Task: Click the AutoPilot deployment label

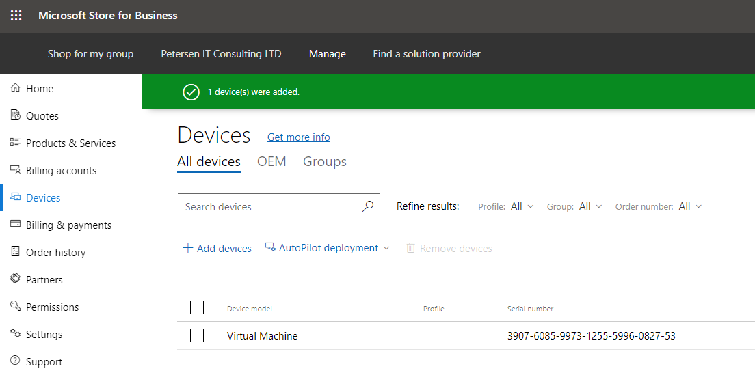Action: [x=328, y=248]
